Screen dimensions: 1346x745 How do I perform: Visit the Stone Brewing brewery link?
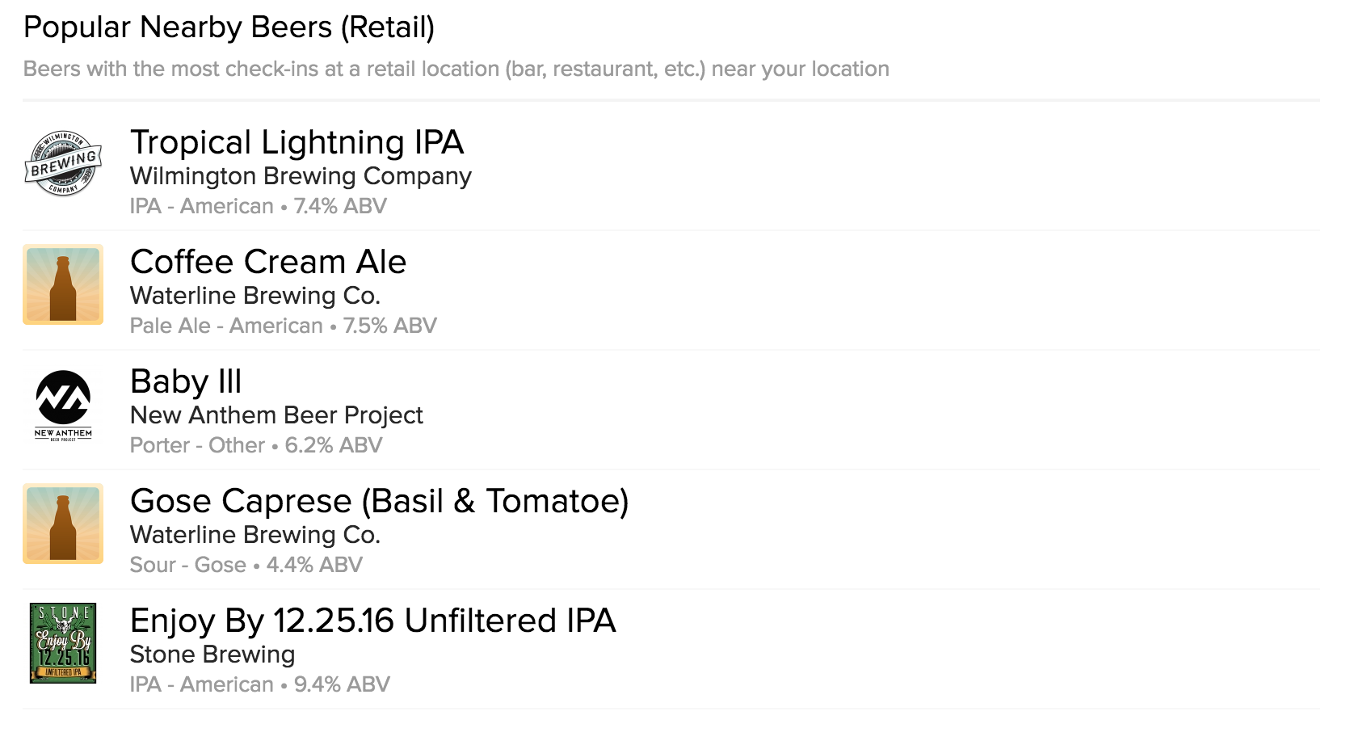pos(212,655)
